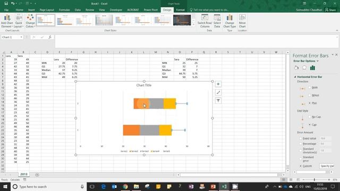
Task: Click Select All corner of worksheet
Action: 3,52
